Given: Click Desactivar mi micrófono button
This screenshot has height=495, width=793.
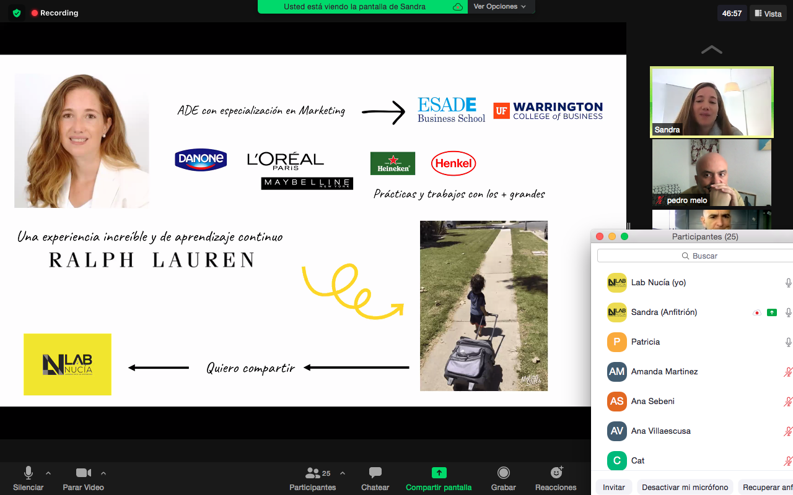Looking at the screenshot, I should click(685, 488).
